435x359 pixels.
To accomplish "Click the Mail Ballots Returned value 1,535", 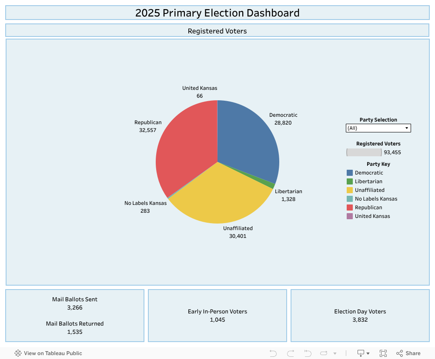I will pos(75,332).
